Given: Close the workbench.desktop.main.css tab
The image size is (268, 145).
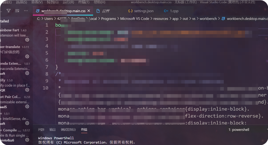Looking at the screenshot, I should click(x=89, y=11).
